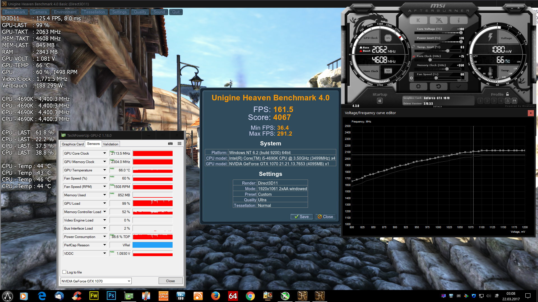Viewport: 538px width, 302px height.
Task: Enable the Log to file checkbox
Action: point(64,272)
